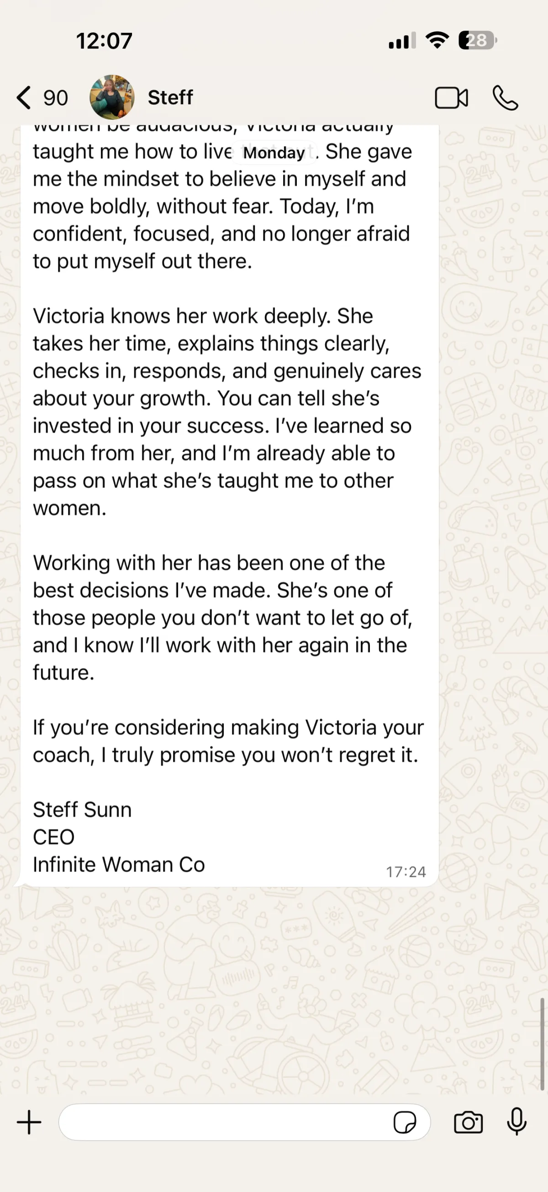Tap the 90 unread chats count
The width and height of the screenshot is (548, 1192).
click(55, 98)
